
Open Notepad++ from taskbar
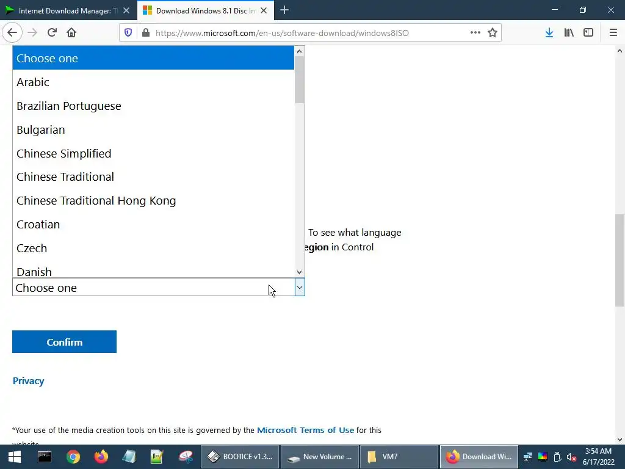click(157, 457)
